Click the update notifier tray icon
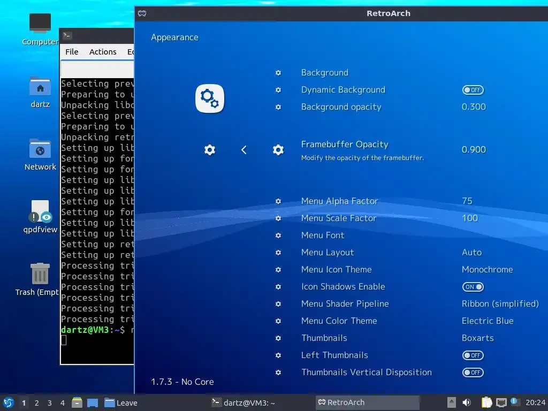The image size is (548, 411). 514,401
